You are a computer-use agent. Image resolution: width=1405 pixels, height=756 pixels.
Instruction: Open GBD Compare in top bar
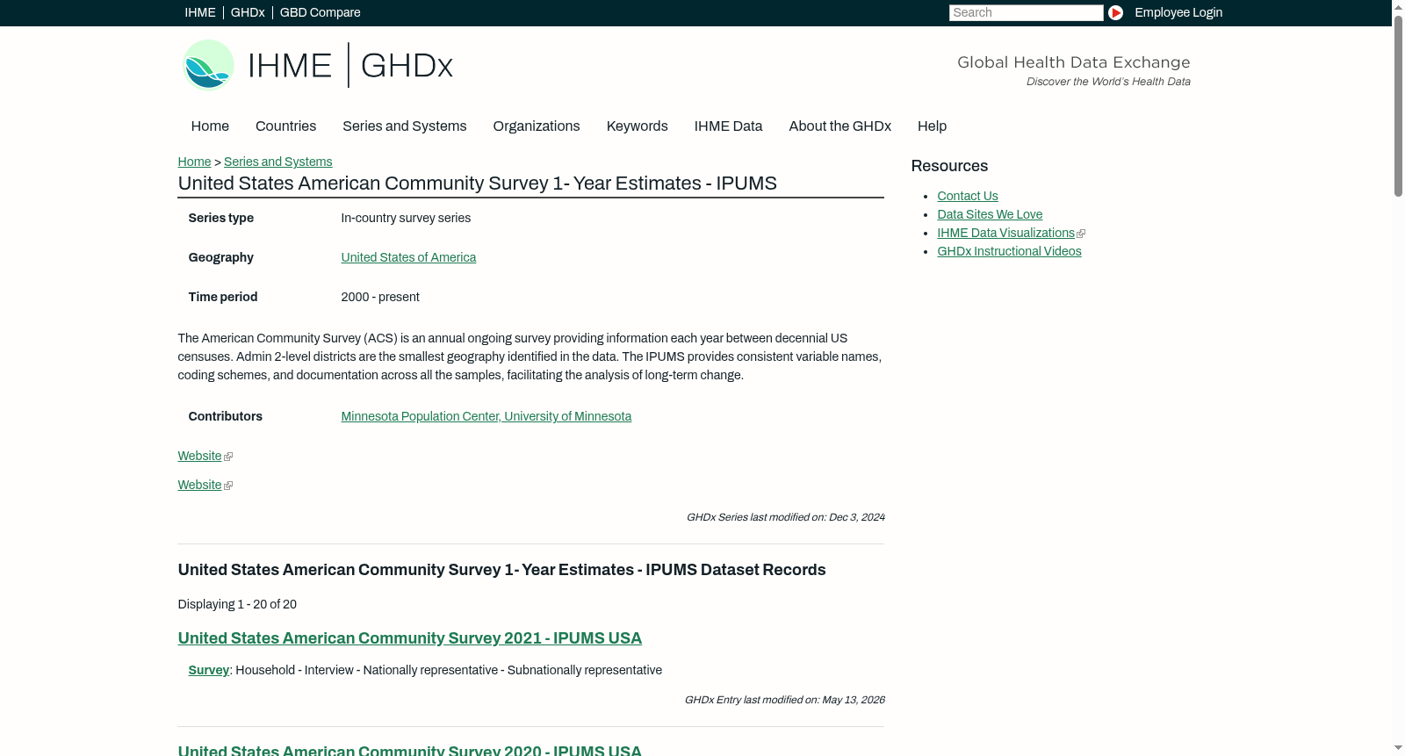pyautogui.click(x=320, y=12)
